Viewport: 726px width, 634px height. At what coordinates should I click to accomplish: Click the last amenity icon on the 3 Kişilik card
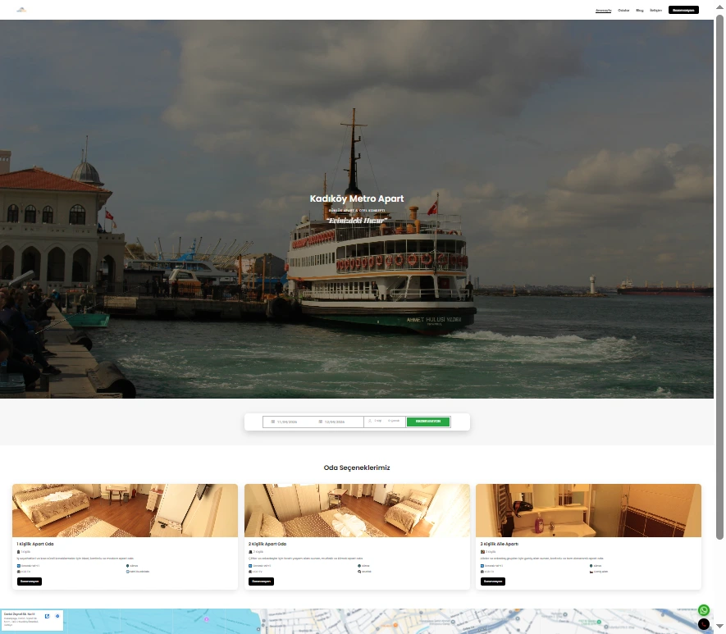pyautogui.click(x=591, y=572)
